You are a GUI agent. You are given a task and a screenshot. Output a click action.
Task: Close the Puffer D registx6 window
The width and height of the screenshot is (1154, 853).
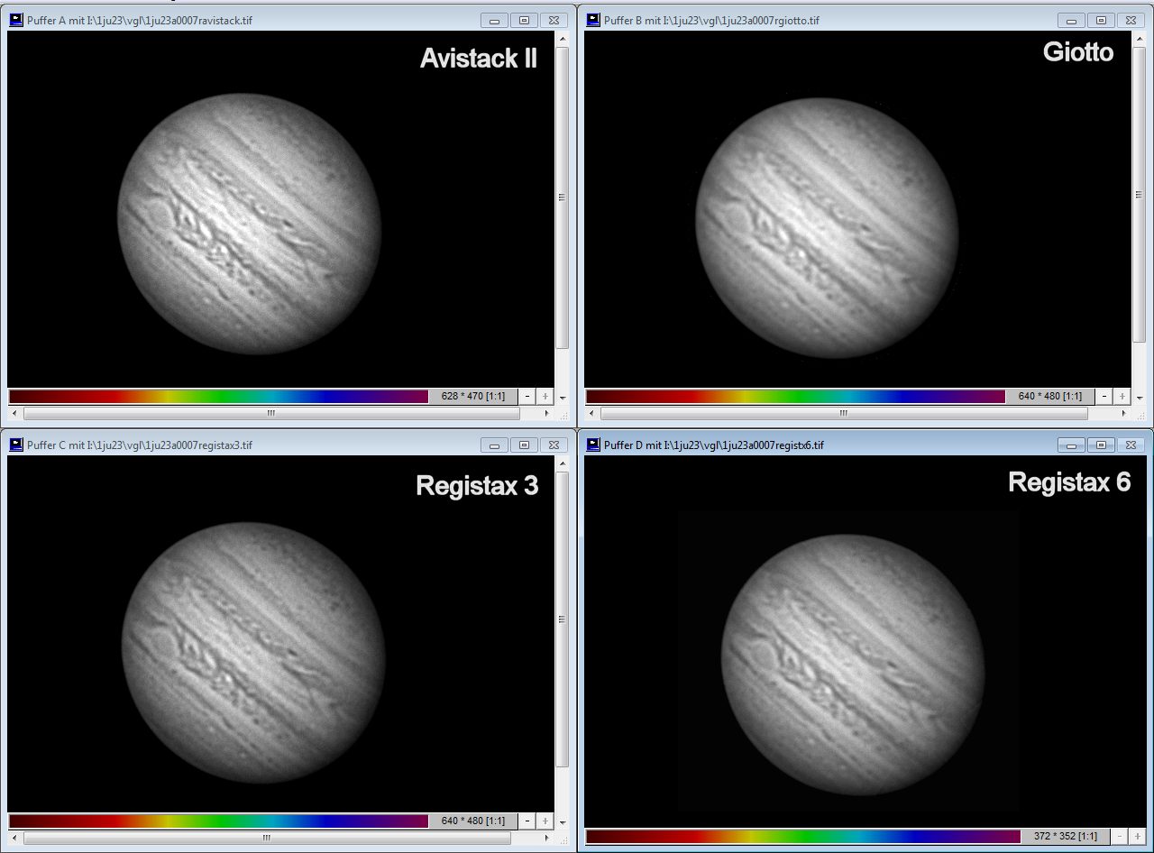(1131, 445)
